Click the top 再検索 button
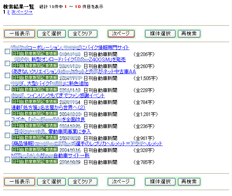This screenshot has height=196, width=232. 189,34
